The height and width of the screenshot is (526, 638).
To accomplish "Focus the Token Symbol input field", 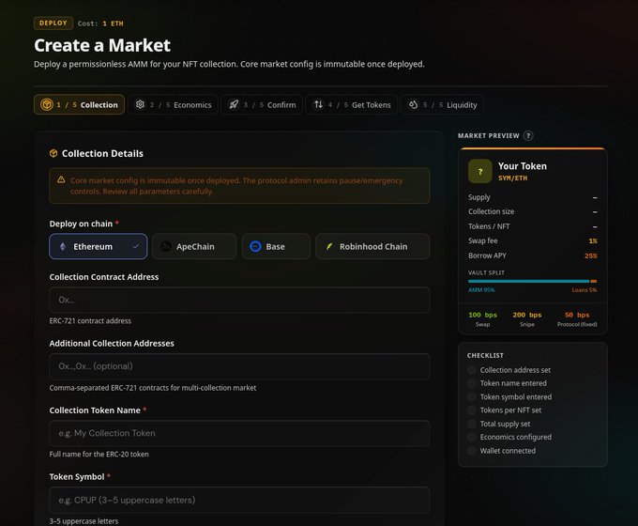I will [239, 500].
